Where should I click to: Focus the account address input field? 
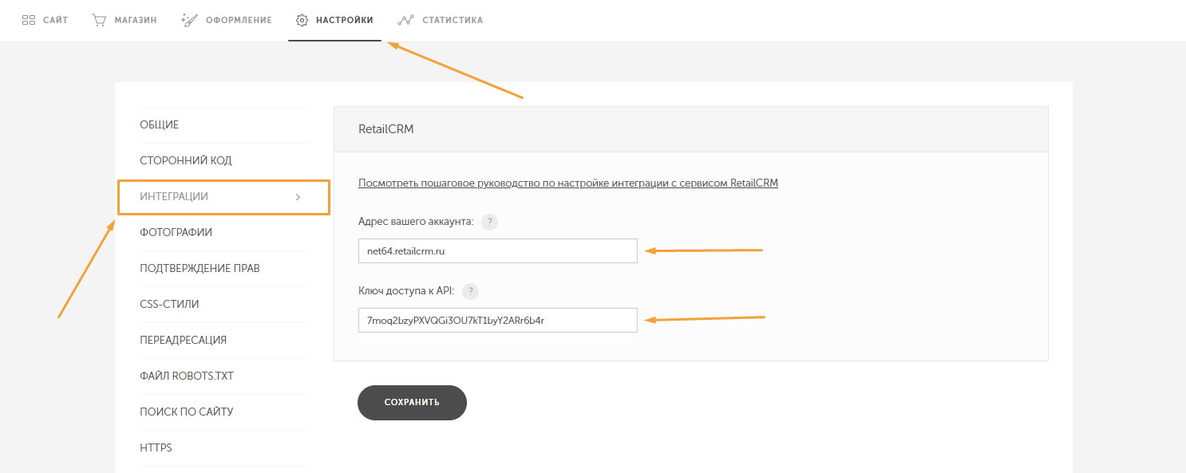click(x=497, y=251)
